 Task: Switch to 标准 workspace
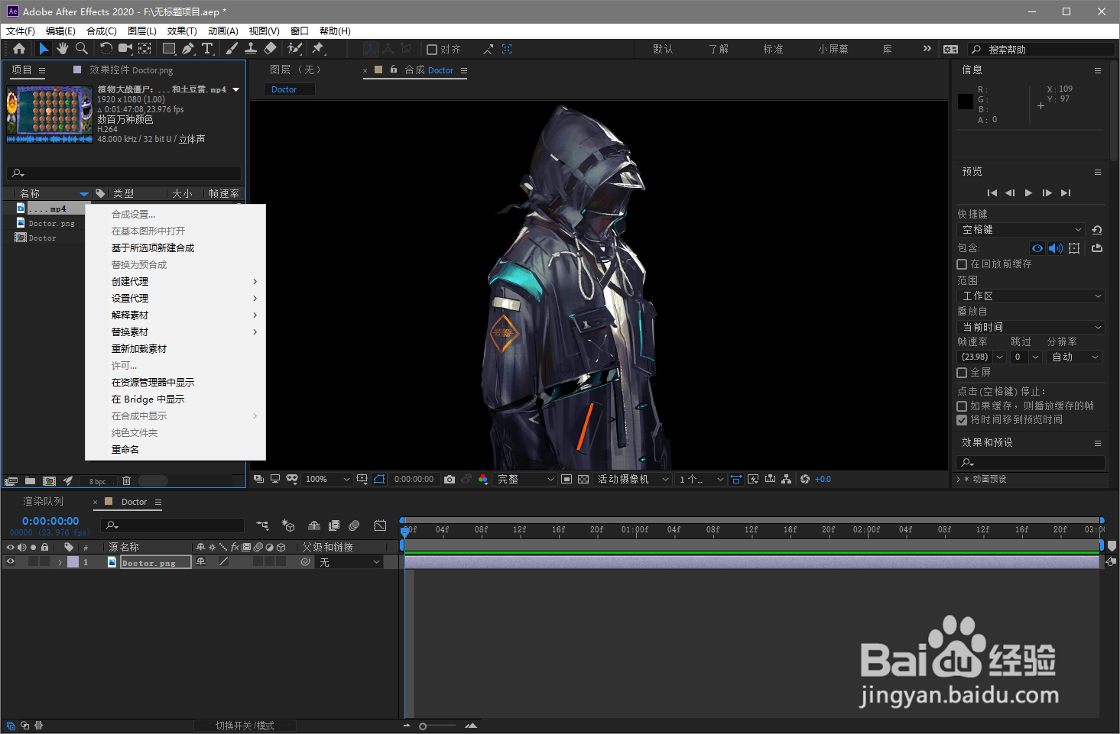coord(773,49)
